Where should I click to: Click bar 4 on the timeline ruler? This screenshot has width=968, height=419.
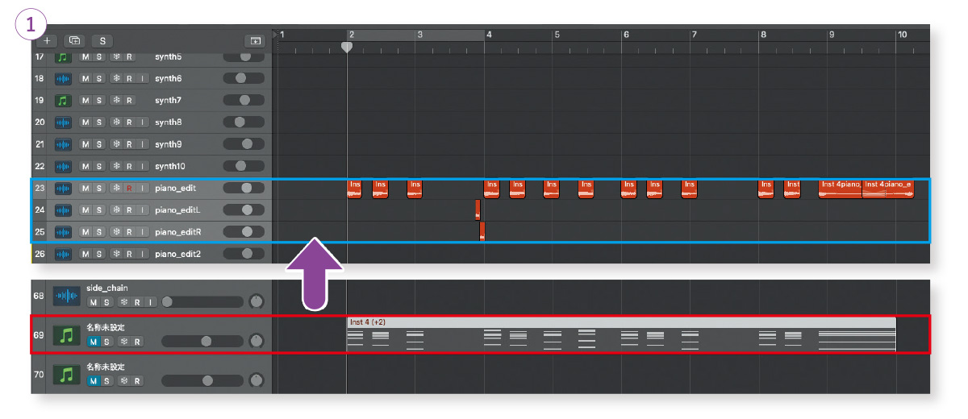tap(490, 35)
